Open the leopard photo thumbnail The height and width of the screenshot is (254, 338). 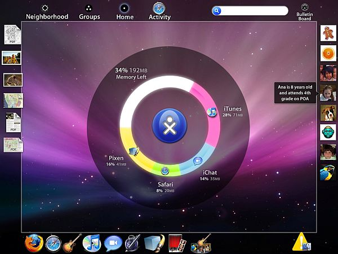(x=13, y=80)
